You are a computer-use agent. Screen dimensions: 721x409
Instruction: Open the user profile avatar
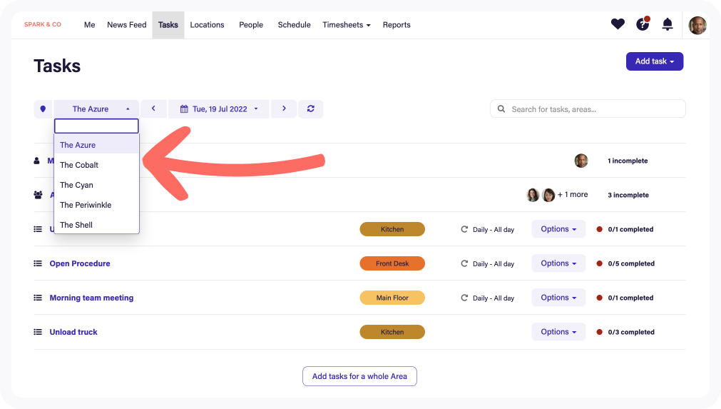click(x=697, y=25)
